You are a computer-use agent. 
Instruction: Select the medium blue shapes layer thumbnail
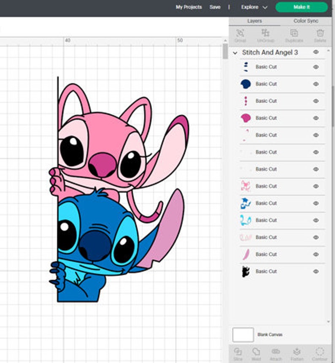pos(246,203)
